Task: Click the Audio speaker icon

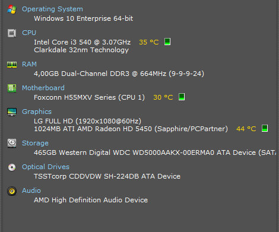Action: point(12,191)
